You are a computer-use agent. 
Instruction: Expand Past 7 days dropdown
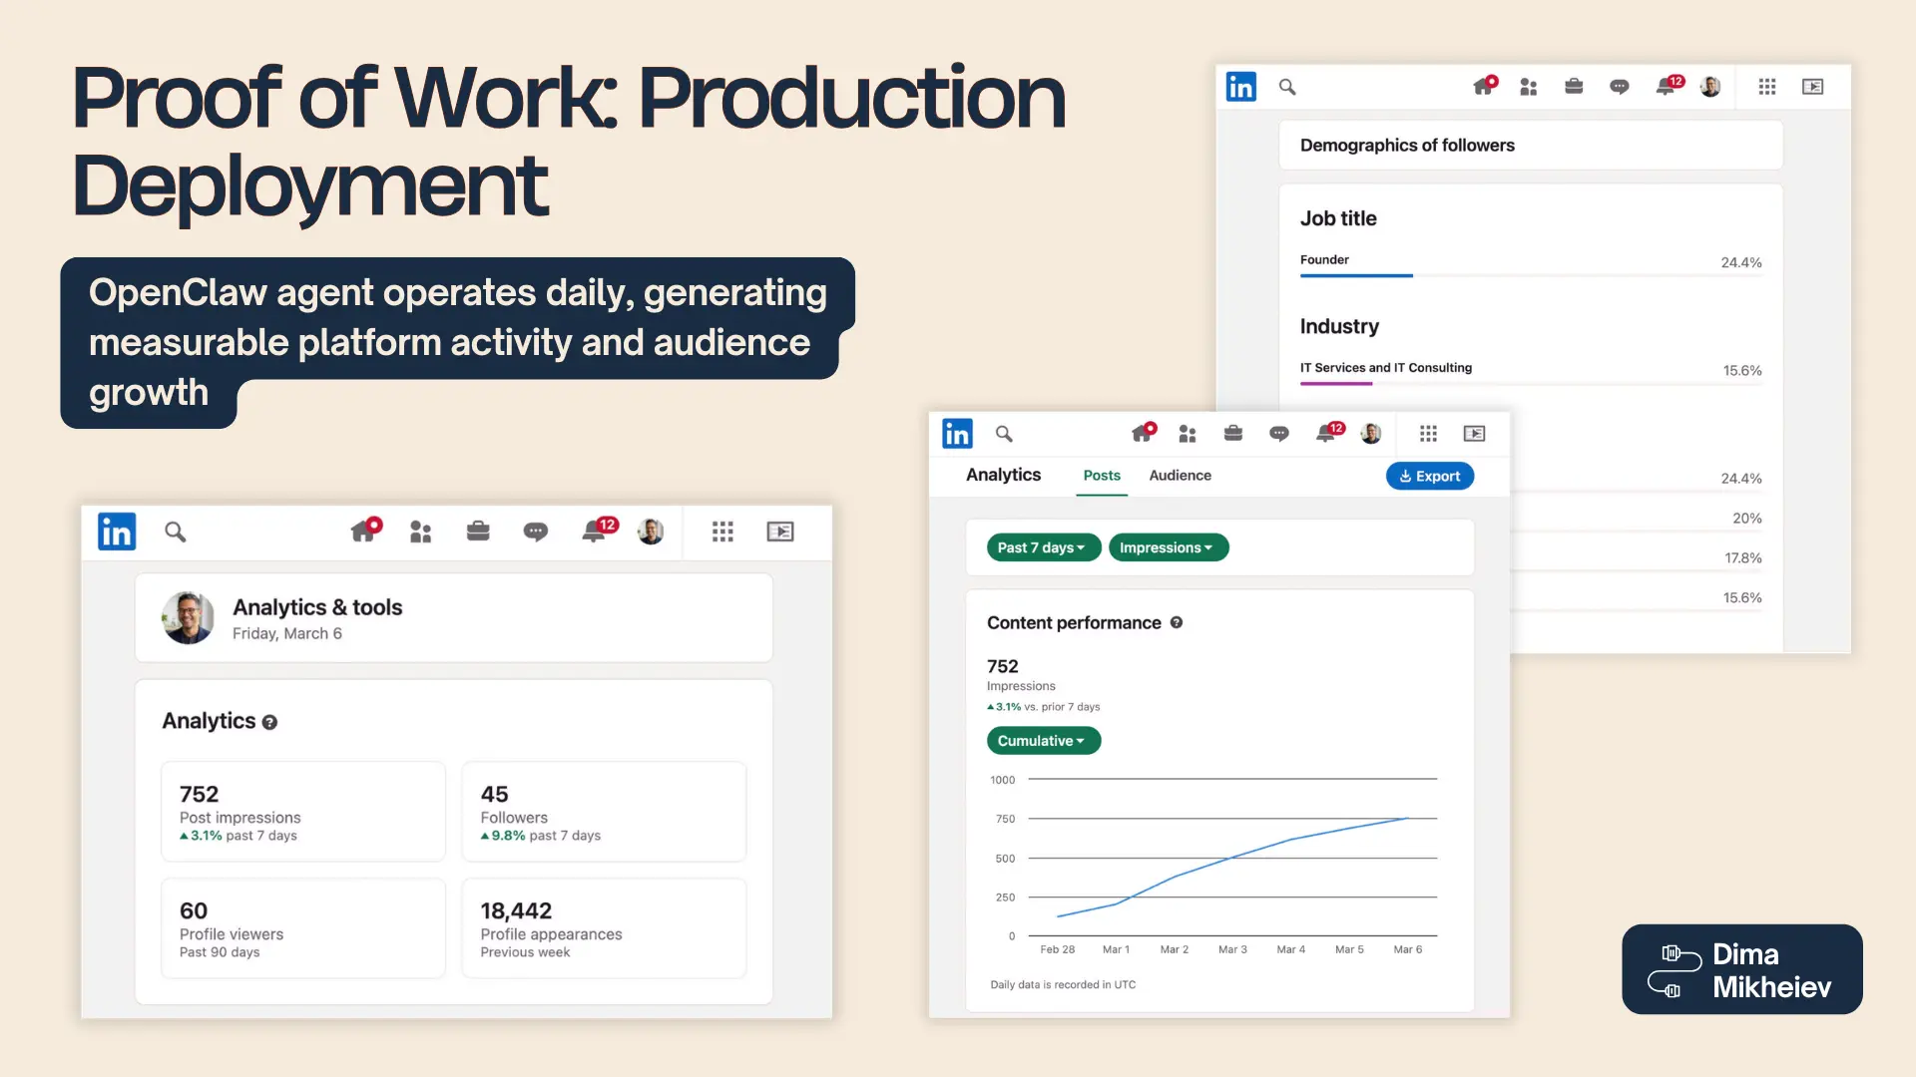[1043, 547]
